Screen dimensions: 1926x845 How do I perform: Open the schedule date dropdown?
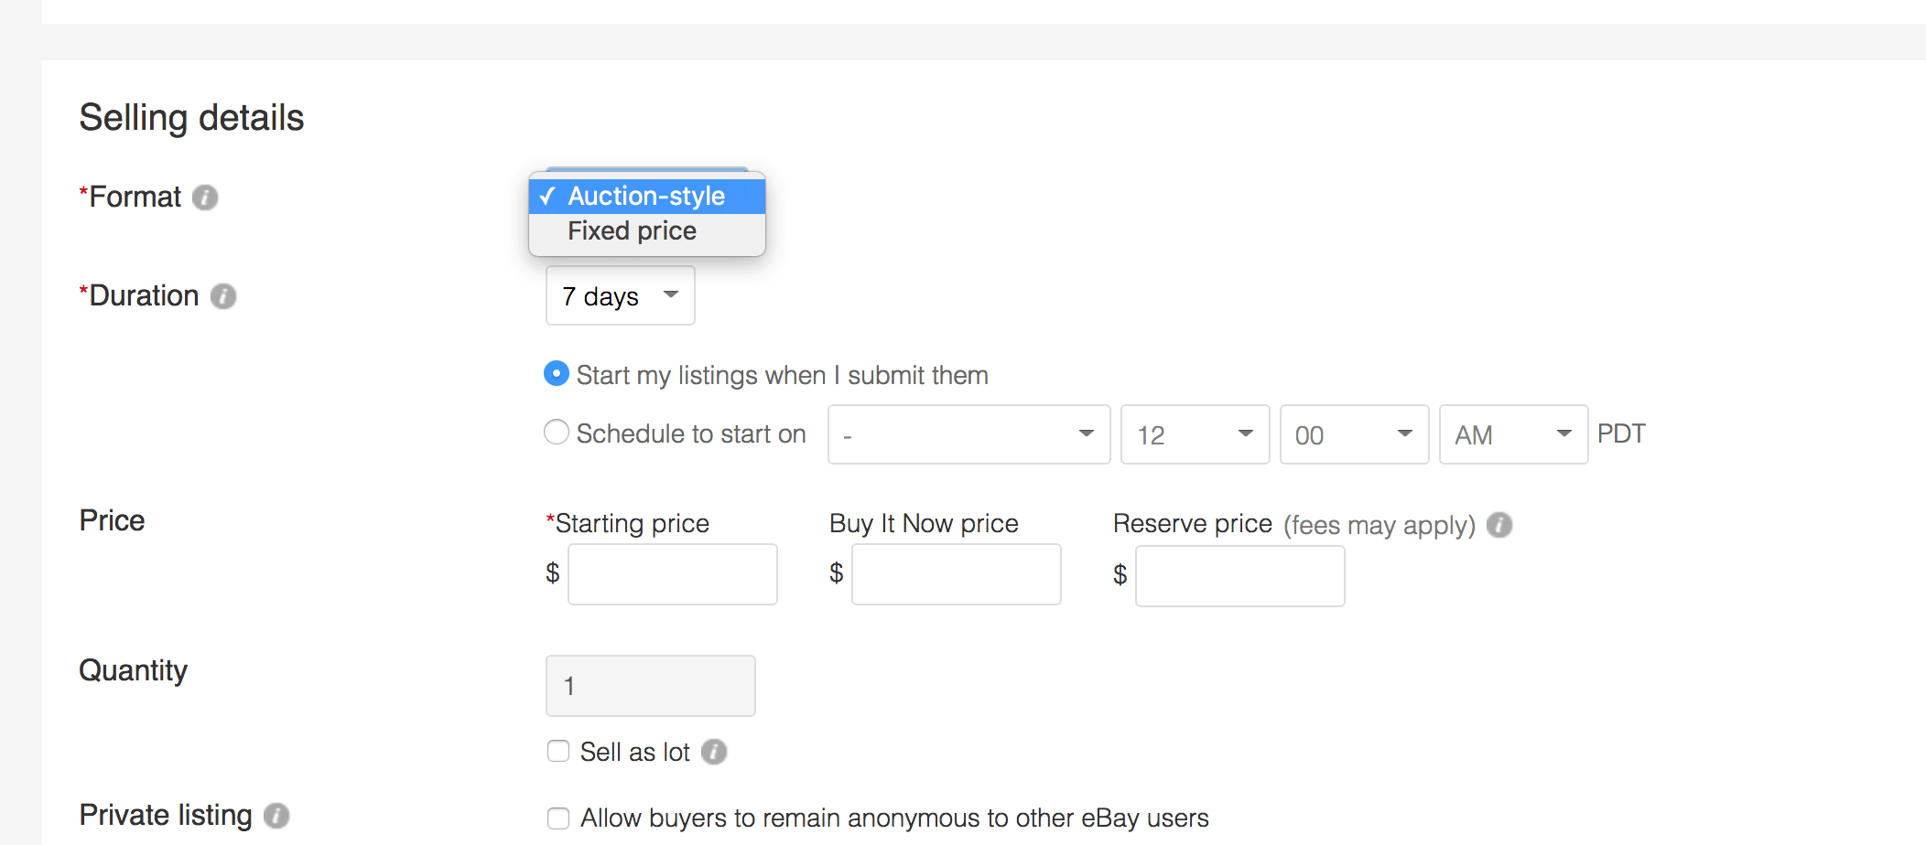pyautogui.click(x=968, y=434)
